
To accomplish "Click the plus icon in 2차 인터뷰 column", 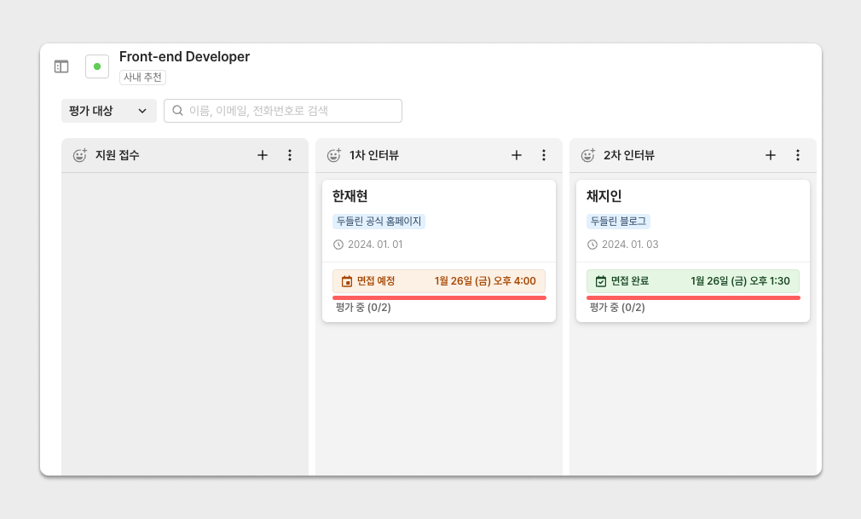I will pyautogui.click(x=771, y=155).
